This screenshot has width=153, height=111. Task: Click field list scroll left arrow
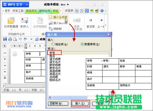coord(50,97)
